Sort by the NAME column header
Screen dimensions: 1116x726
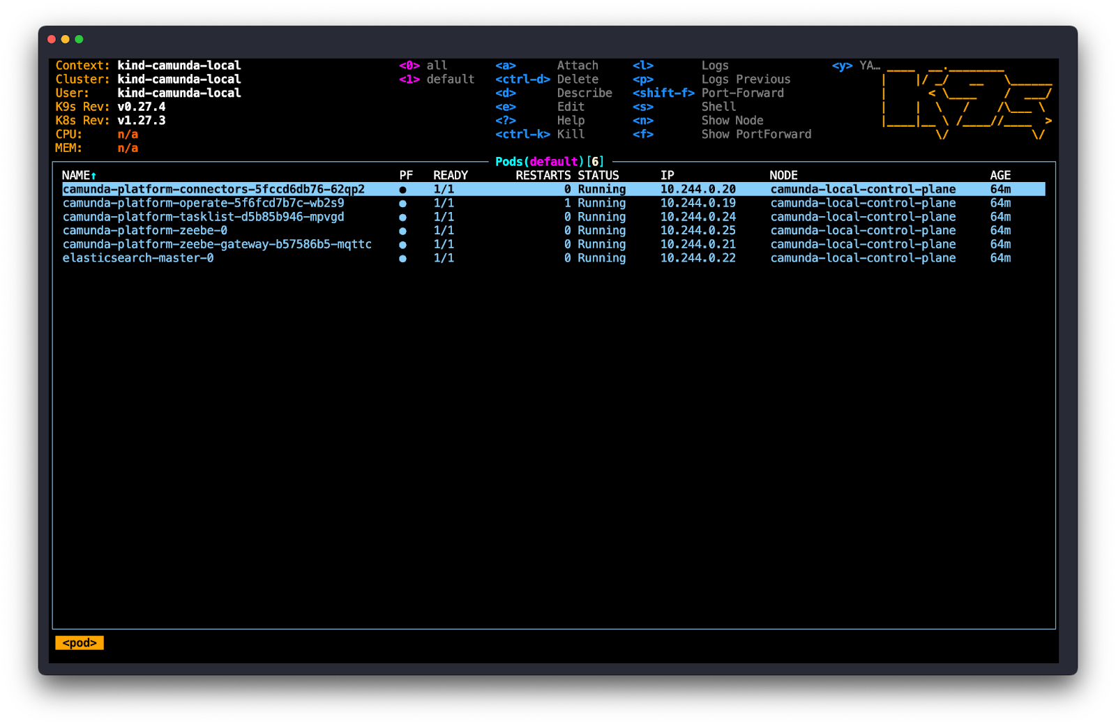79,175
